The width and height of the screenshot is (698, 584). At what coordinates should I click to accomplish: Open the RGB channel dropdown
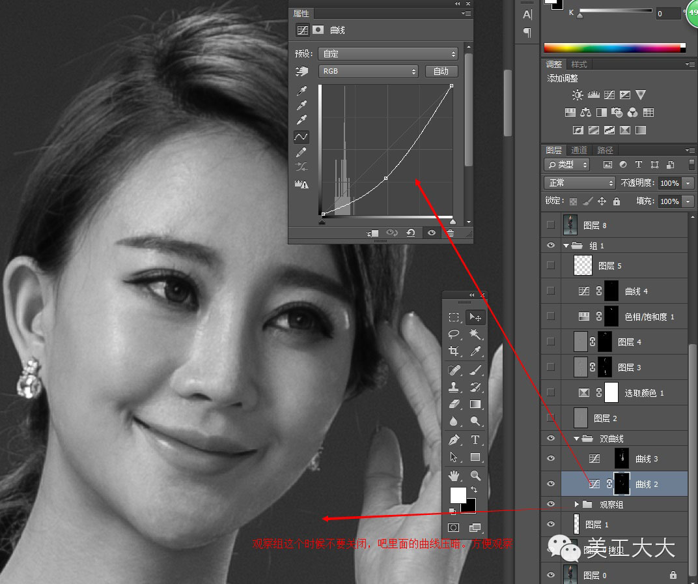click(x=368, y=71)
